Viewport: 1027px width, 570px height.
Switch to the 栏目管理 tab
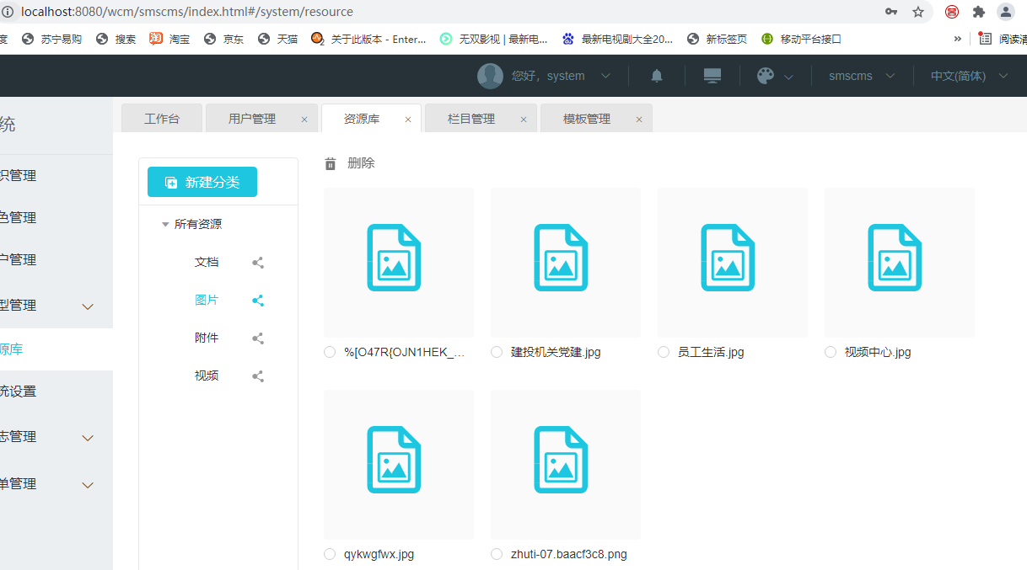click(471, 119)
